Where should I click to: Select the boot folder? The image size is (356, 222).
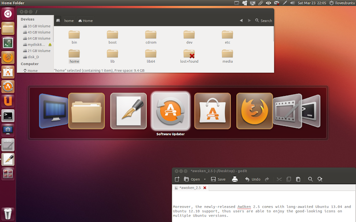[113, 37]
